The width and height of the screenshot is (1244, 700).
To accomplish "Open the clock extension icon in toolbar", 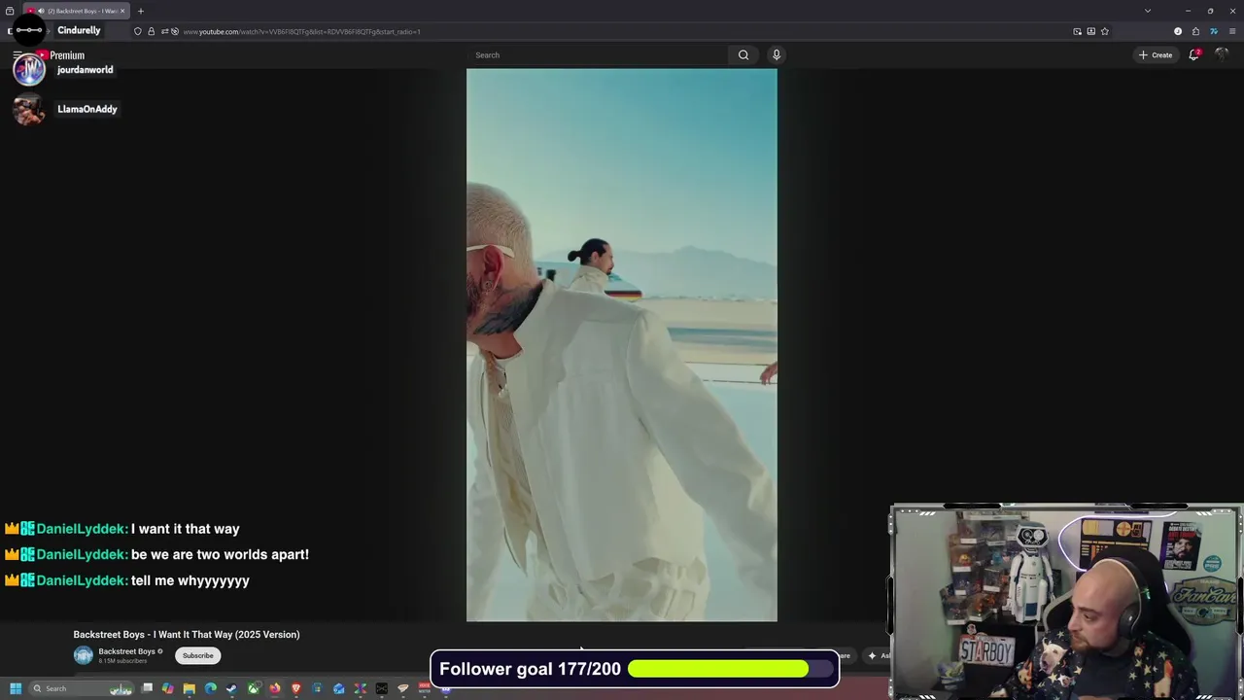I will pyautogui.click(x=1178, y=31).
